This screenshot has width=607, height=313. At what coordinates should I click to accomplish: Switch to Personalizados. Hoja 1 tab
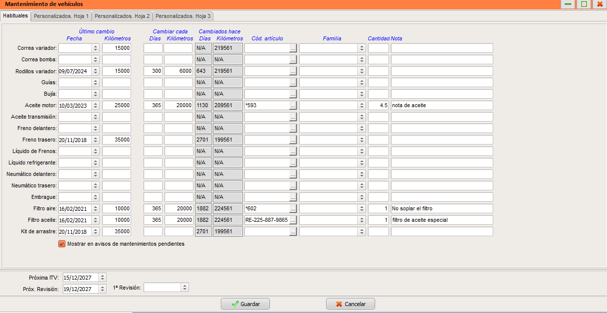coord(61,16)
